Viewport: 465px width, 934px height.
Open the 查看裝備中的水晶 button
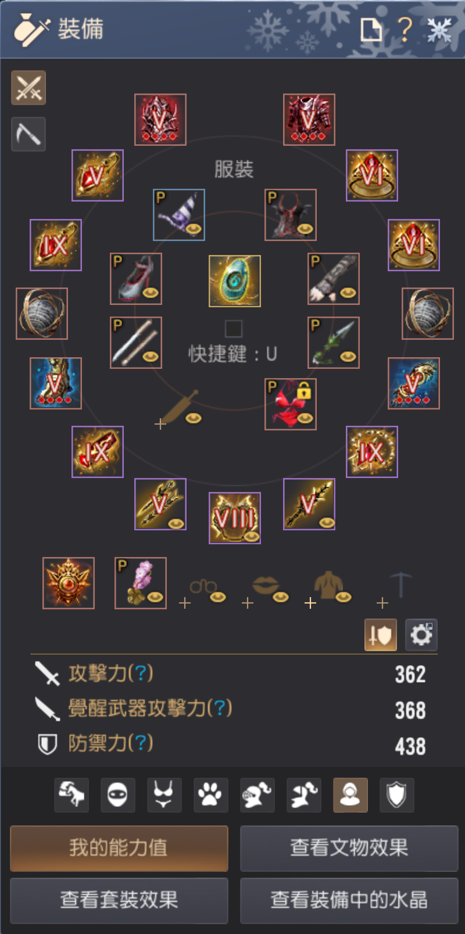(349, 900)
